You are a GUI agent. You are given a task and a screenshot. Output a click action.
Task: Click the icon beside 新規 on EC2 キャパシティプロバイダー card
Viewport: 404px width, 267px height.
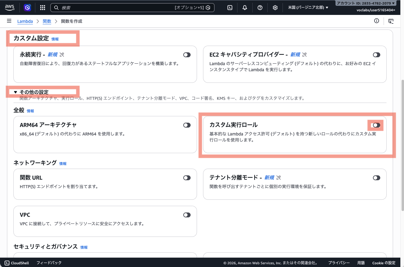[x=304, y=54]
